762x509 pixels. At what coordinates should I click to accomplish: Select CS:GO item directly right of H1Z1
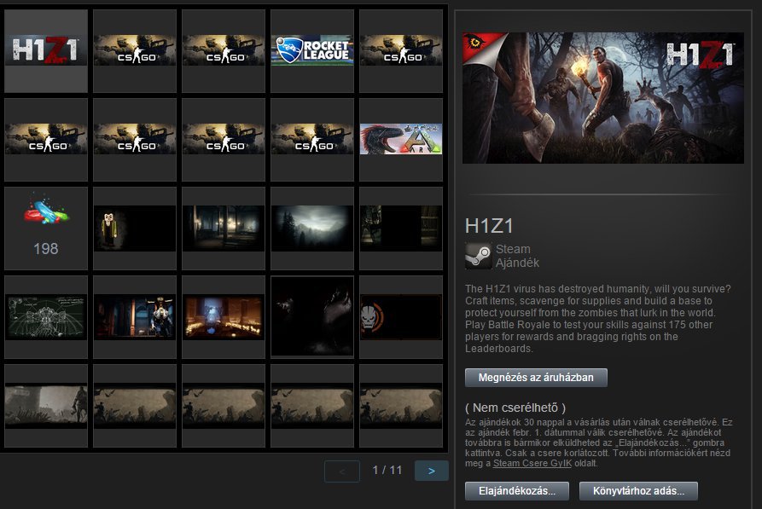(x=135, y=51)
